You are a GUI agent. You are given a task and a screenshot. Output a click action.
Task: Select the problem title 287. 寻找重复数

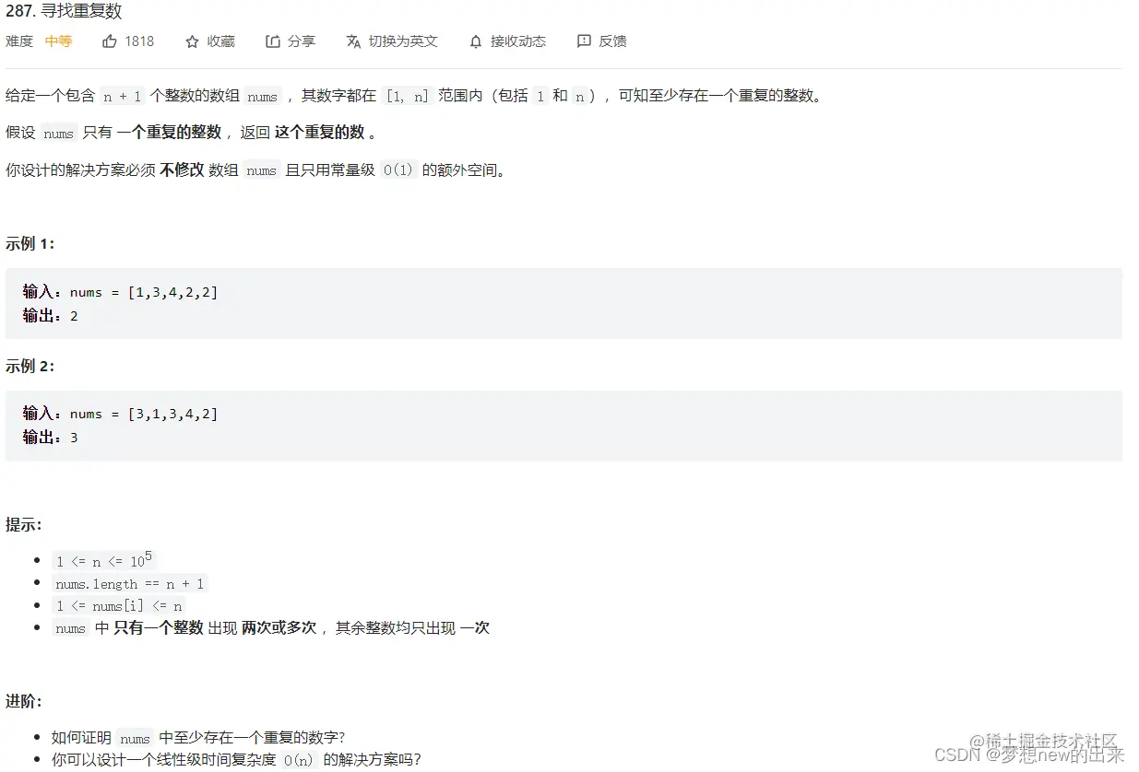(63, 11)
